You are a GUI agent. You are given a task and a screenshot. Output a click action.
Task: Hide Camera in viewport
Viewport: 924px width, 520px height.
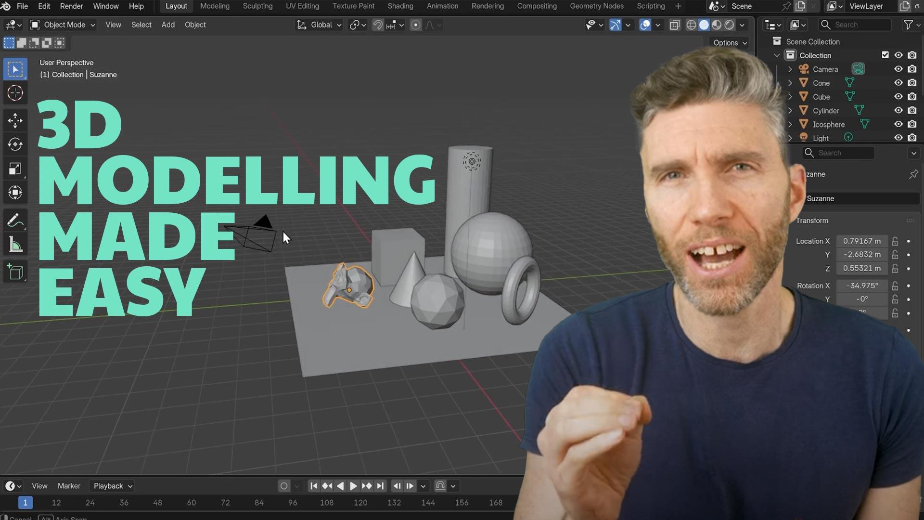click(898, 69)
